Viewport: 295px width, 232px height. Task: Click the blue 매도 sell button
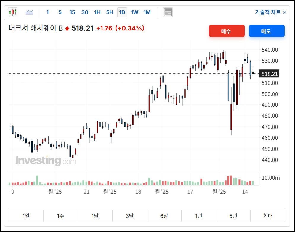(x=267, y=31)
